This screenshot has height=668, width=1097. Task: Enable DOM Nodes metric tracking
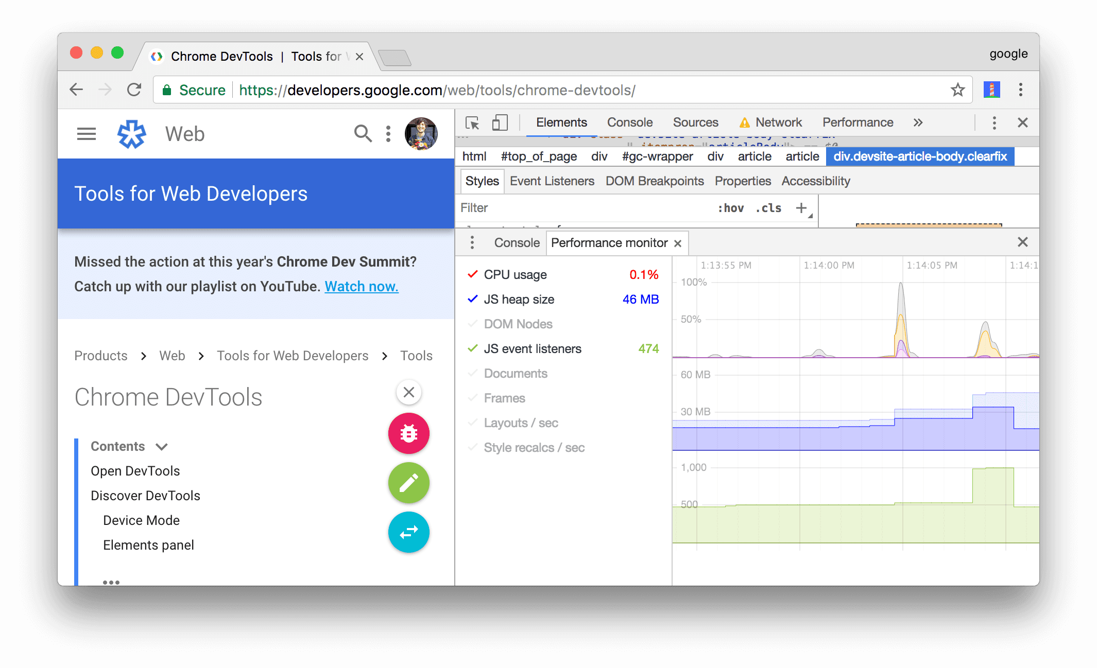coord(518,323)
